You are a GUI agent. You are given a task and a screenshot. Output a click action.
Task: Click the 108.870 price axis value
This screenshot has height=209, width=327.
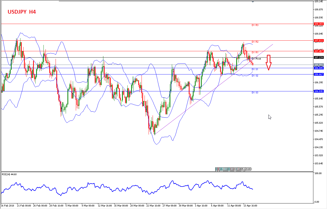point(319,10)
